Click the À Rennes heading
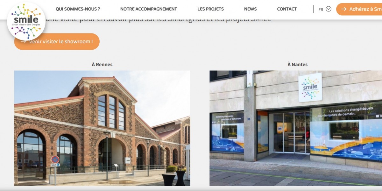This screenshot has width=382, height=191. [x=102, y=64]
